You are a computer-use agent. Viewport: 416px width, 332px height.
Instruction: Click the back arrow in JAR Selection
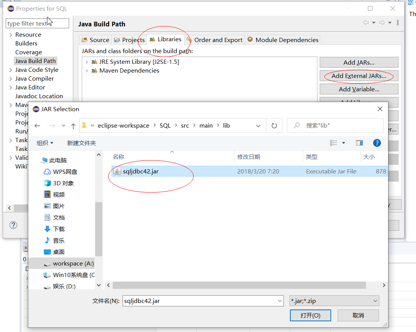(x=37, y=125)
